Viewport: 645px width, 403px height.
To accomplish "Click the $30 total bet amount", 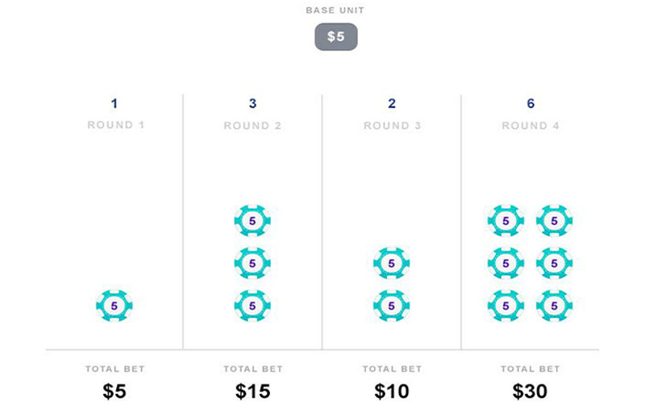I will 531,391.
